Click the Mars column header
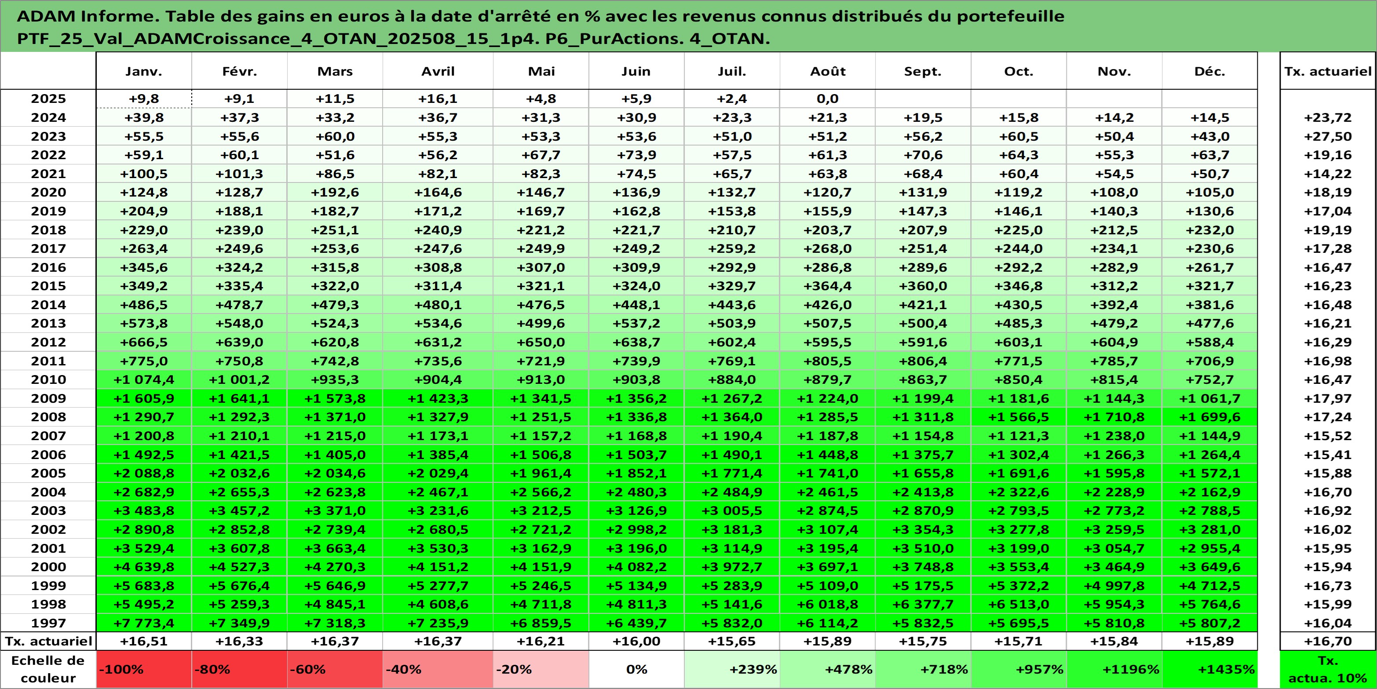This screenshot has width=1377, height=689. tap(335, 71)
